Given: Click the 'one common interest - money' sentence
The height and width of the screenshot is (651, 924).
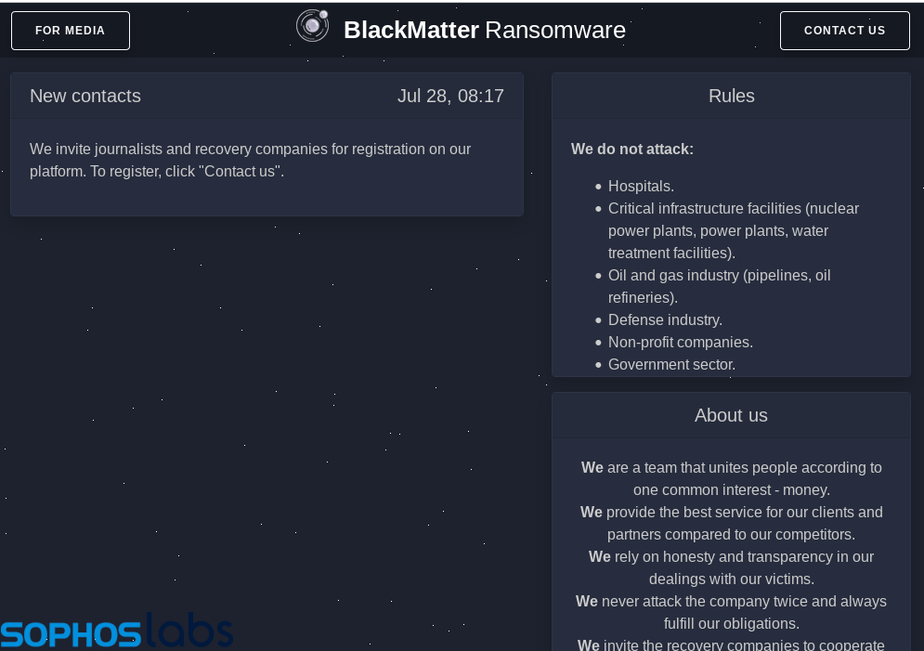Looking at the screenshot, I should [x=731, y=479].
